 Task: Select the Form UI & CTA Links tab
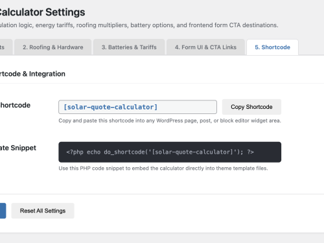(x=205, y=47)
